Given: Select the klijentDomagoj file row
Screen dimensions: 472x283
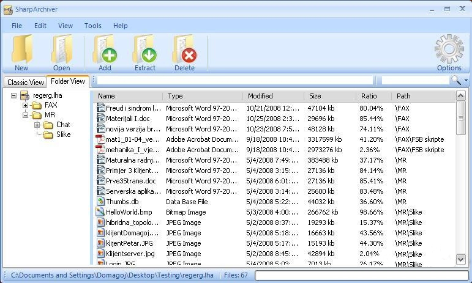Looking at the screenshot, I should tap(273, 233).
